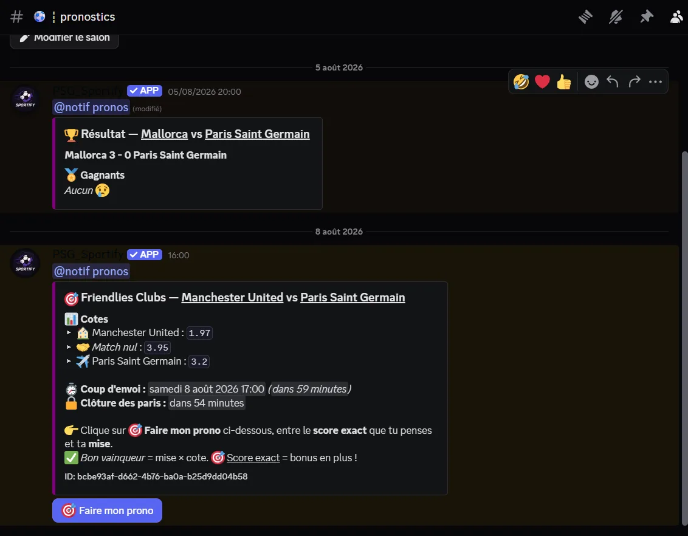Click Match nul odds value 3.95

(157, 348)
